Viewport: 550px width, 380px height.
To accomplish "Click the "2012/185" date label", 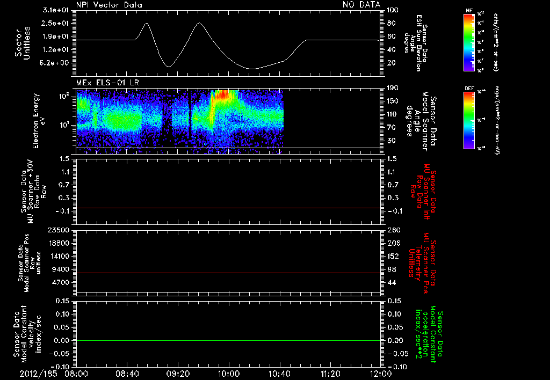I will point(38,374).
